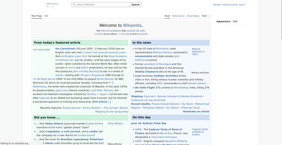This screenshot has height=145, width=282.
Task: Open the Ian Carmichael image placeholder
Action: (42, 50)
